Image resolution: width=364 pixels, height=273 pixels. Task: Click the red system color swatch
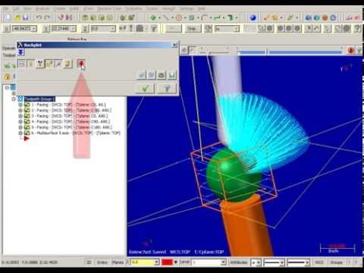[167, 262]
